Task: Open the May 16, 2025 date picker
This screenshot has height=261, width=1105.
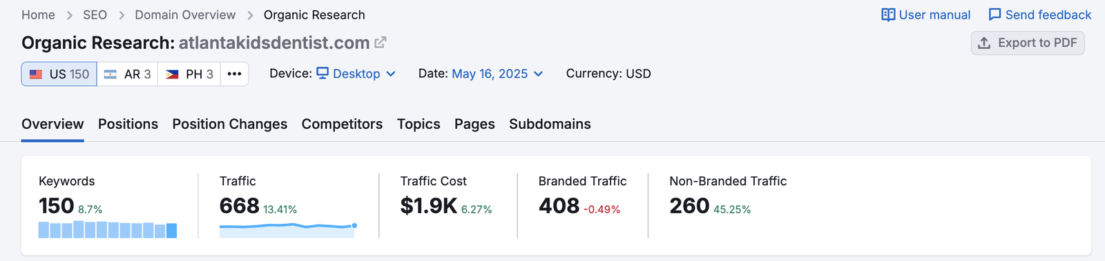Action: click(x=497, y=74)
